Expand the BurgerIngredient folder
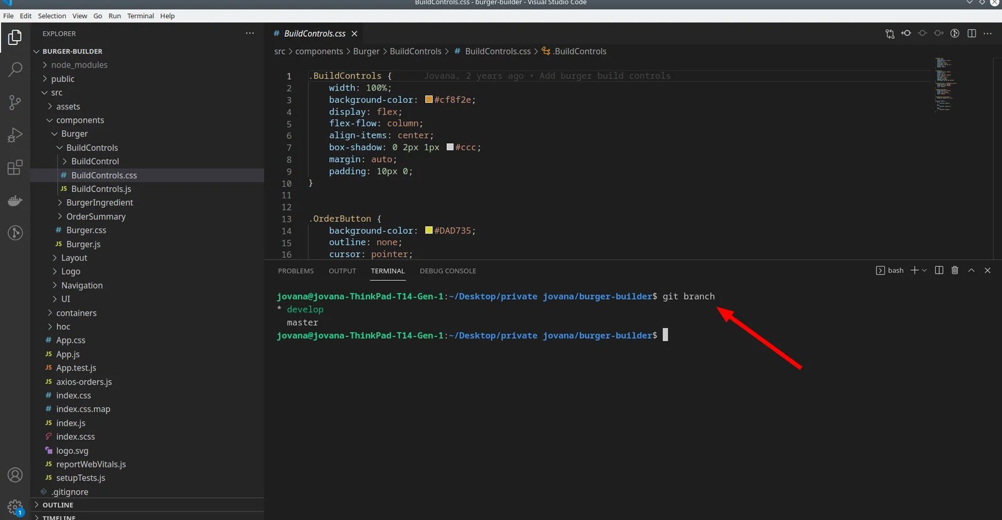The image size is (1002, 520). point(147,203)
